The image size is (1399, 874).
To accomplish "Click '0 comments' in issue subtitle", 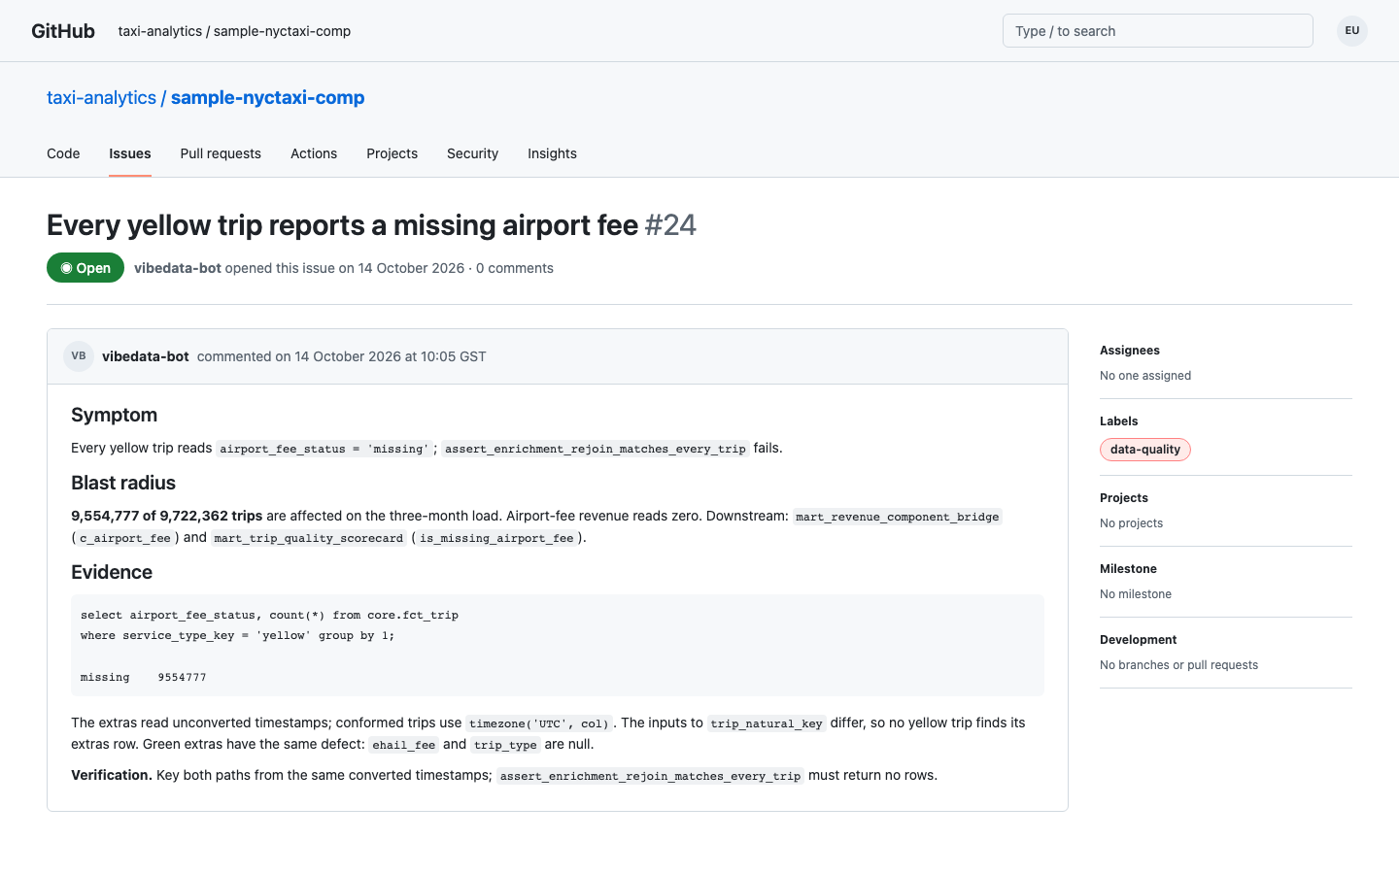I will point(515,268).
